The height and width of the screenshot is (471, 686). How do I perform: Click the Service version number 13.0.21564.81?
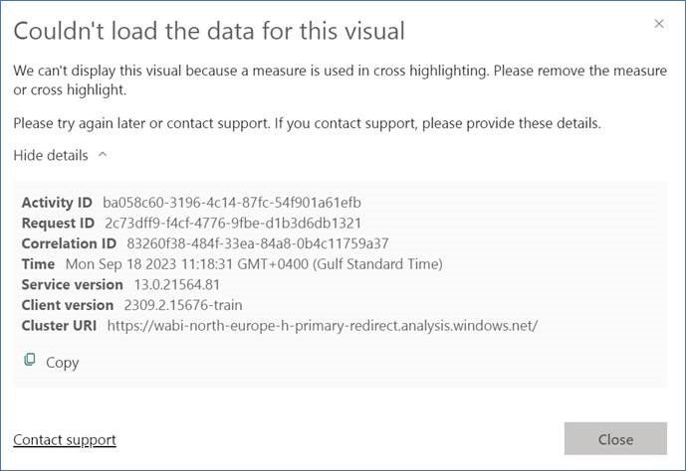pos(177,284)
